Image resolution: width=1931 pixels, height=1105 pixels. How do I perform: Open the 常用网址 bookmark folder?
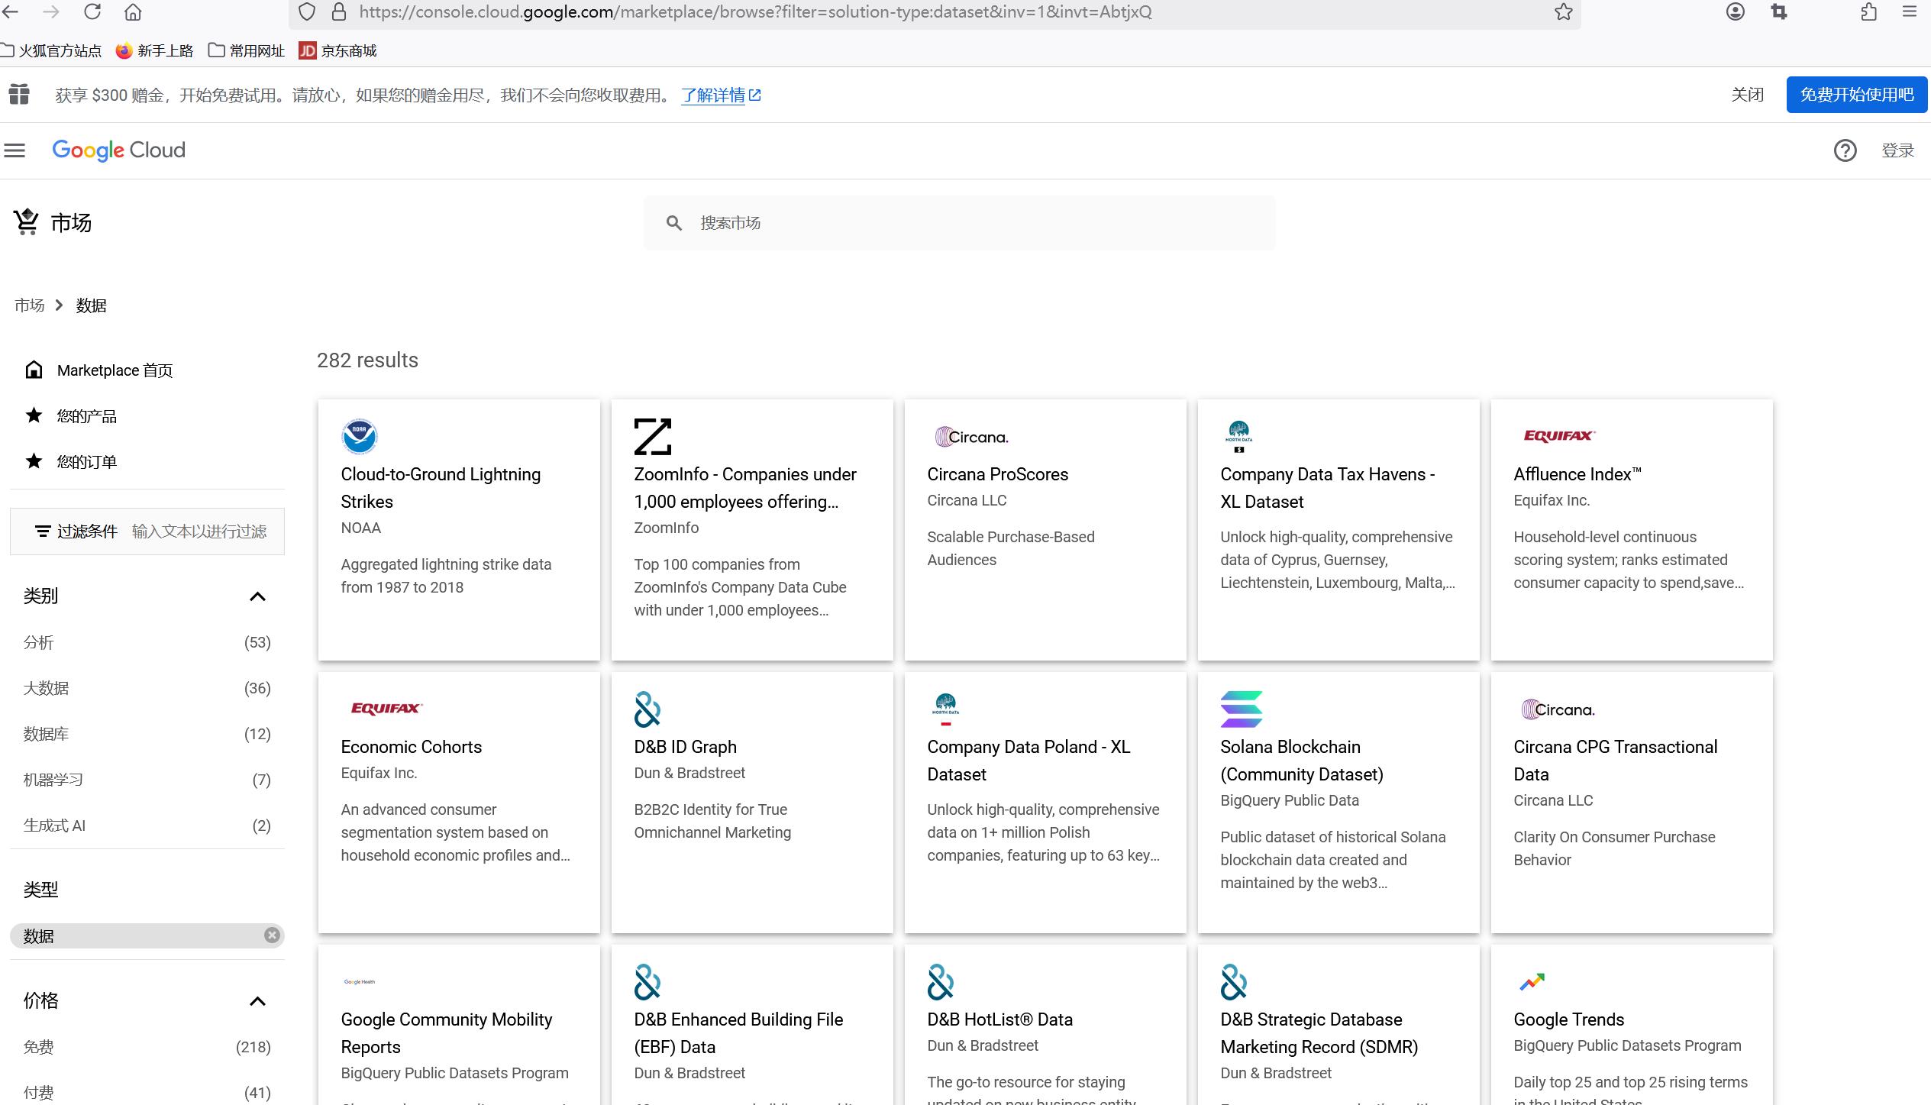pyautogui.click(x=247, y=50)
